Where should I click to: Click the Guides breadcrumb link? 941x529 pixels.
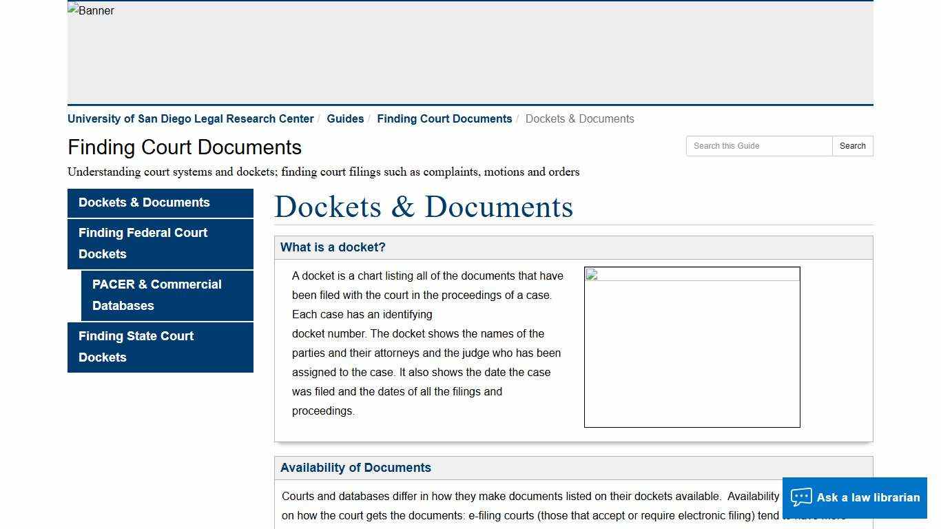(x=345, y=118)
